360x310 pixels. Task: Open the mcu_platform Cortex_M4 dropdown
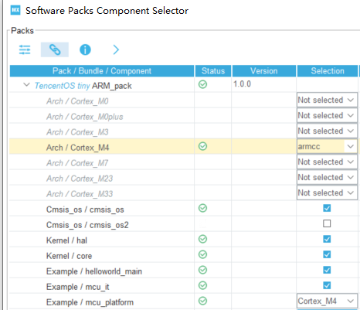point(327,301)
